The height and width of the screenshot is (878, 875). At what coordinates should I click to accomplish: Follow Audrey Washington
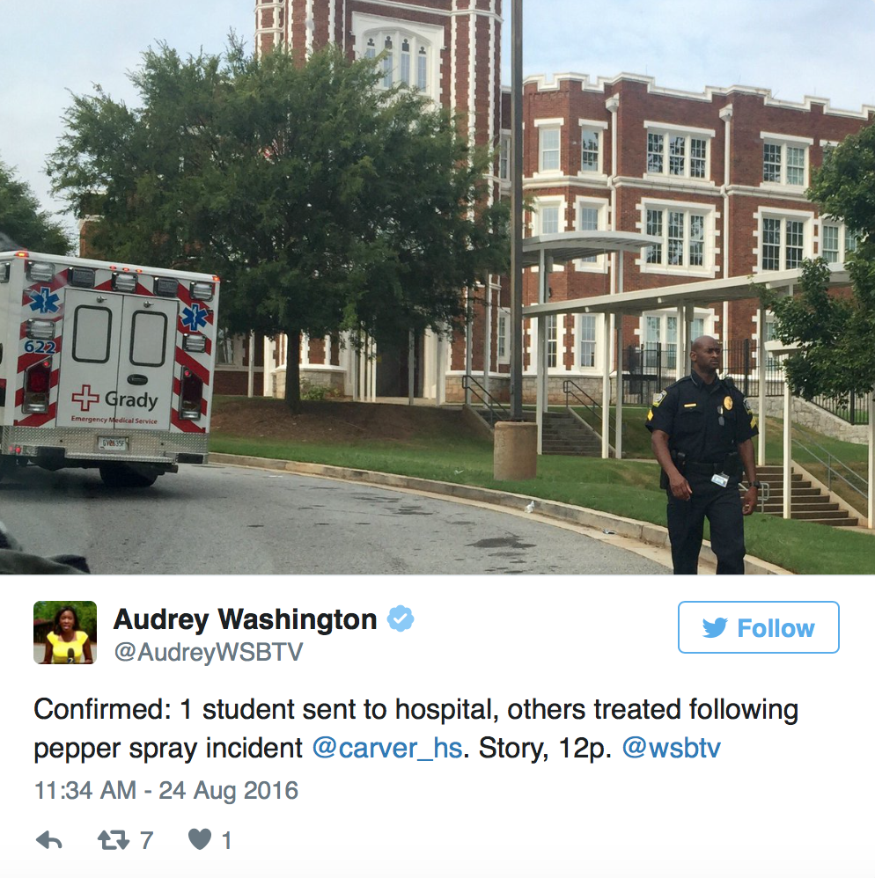pos(759,627)
